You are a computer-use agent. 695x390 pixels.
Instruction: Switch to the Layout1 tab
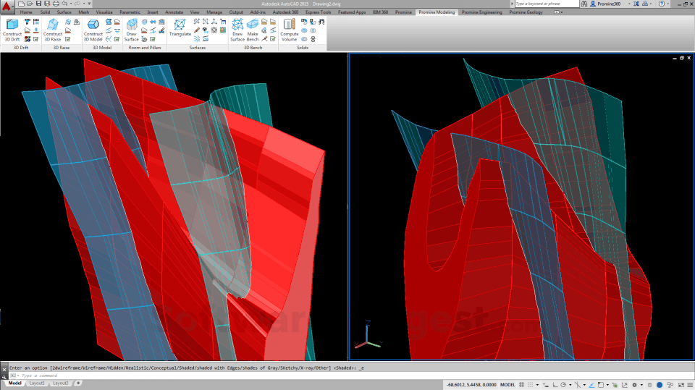tap(36, 383)
